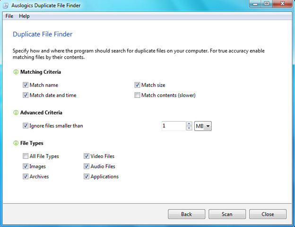This screenshot has height=227, width=295.
Task: Click the File Types info icon
Action: point(16,143)
